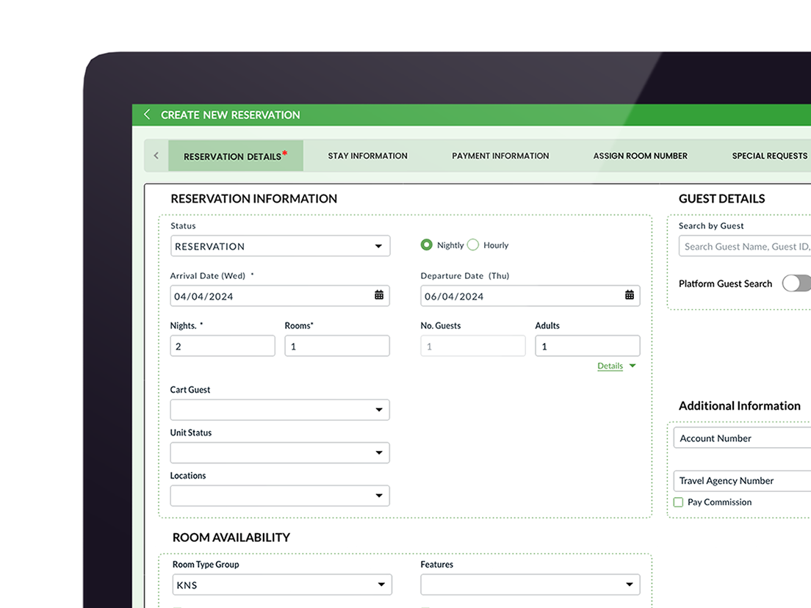Switch to Stay Information tab
811x608 pixels.
click(368, 156)
